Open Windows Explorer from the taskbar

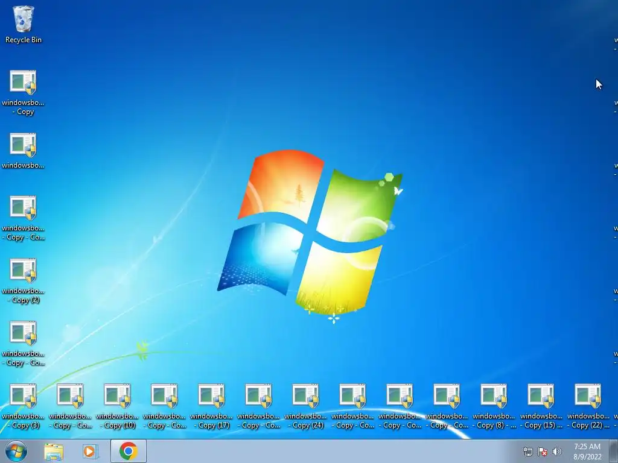point(54,452)
